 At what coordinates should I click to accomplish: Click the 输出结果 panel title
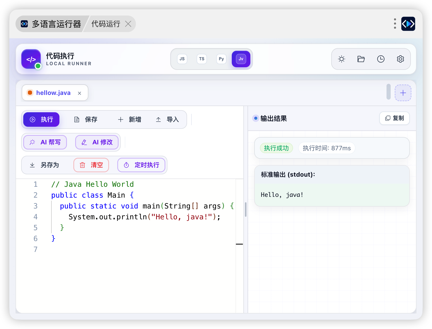[274, 118]
